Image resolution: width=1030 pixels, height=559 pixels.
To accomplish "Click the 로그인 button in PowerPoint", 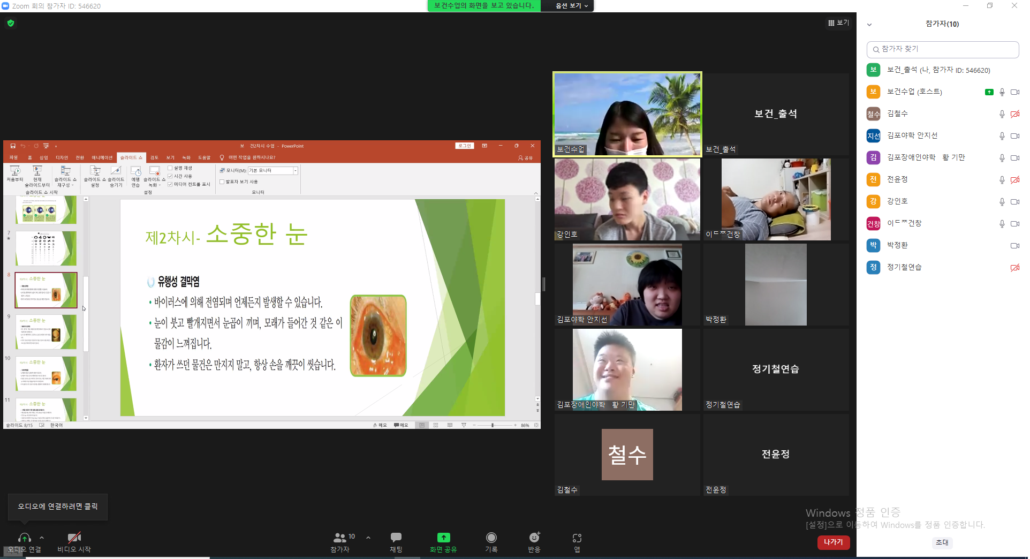I will [465, 146].
